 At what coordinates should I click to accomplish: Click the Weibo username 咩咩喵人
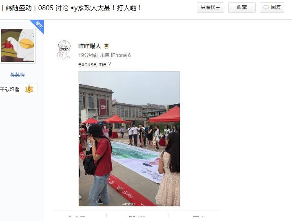(90, 46)
